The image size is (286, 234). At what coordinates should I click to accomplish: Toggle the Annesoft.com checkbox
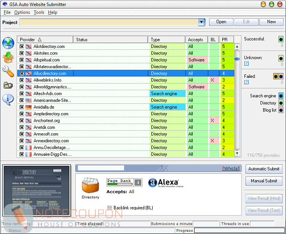point(22,134)
